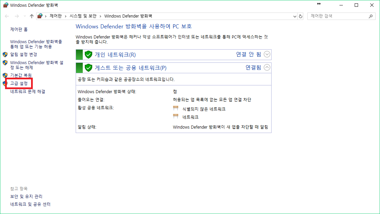Click in the 제어판 검색 search field
The width and height of the screenshot is (380, 214).
[338, 16]
